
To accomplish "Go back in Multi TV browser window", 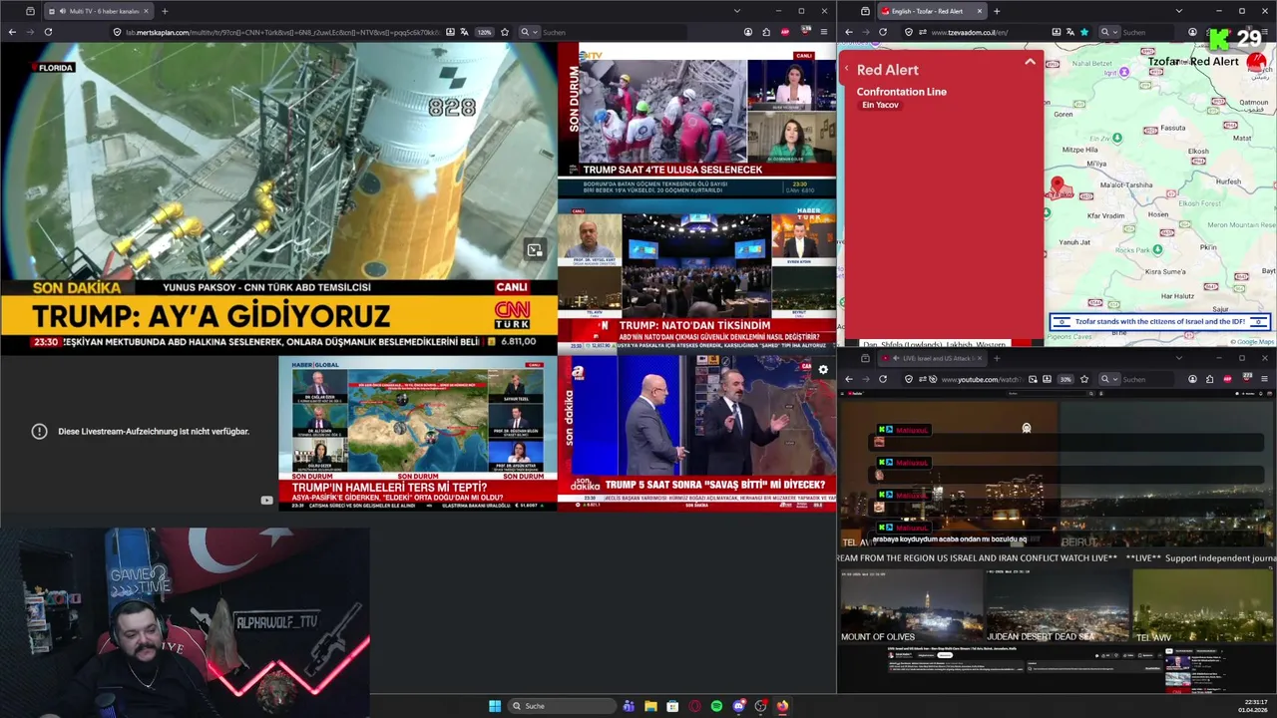I will coord(12,32).
